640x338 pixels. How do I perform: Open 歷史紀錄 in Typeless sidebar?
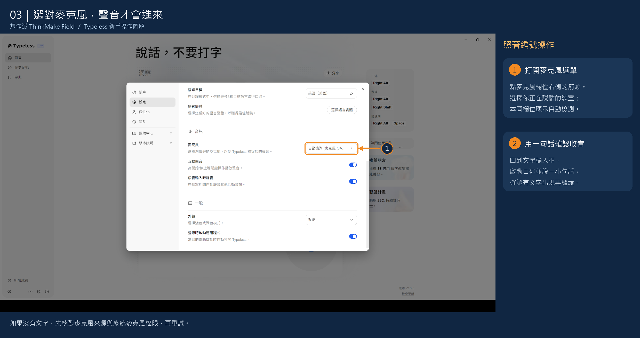pos(28,67)
